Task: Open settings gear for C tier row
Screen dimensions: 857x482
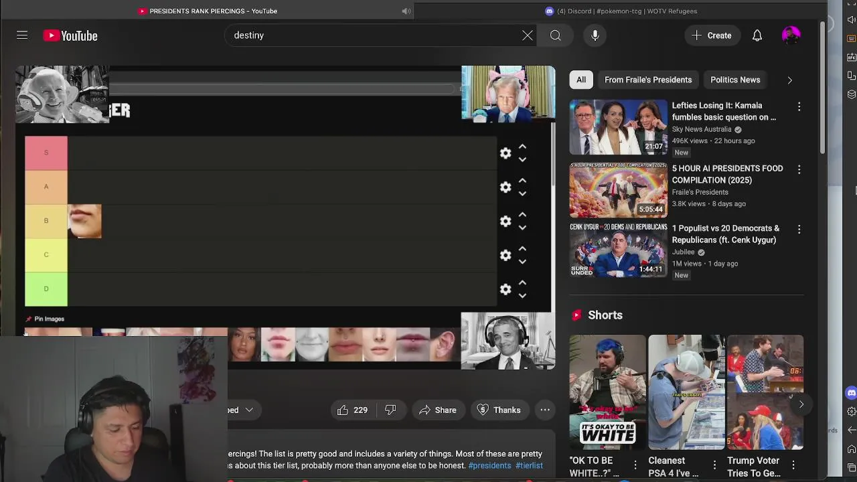Action: coord(505,256)
